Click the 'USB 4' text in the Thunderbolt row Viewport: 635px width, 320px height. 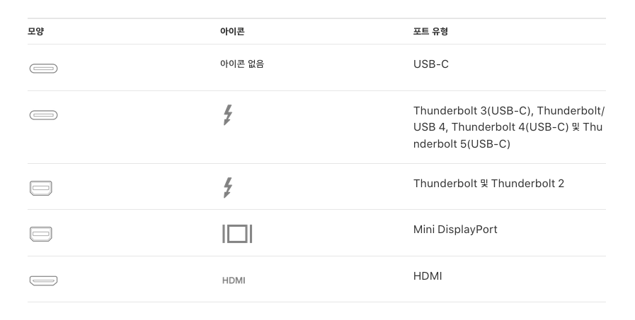pos(430,127)
